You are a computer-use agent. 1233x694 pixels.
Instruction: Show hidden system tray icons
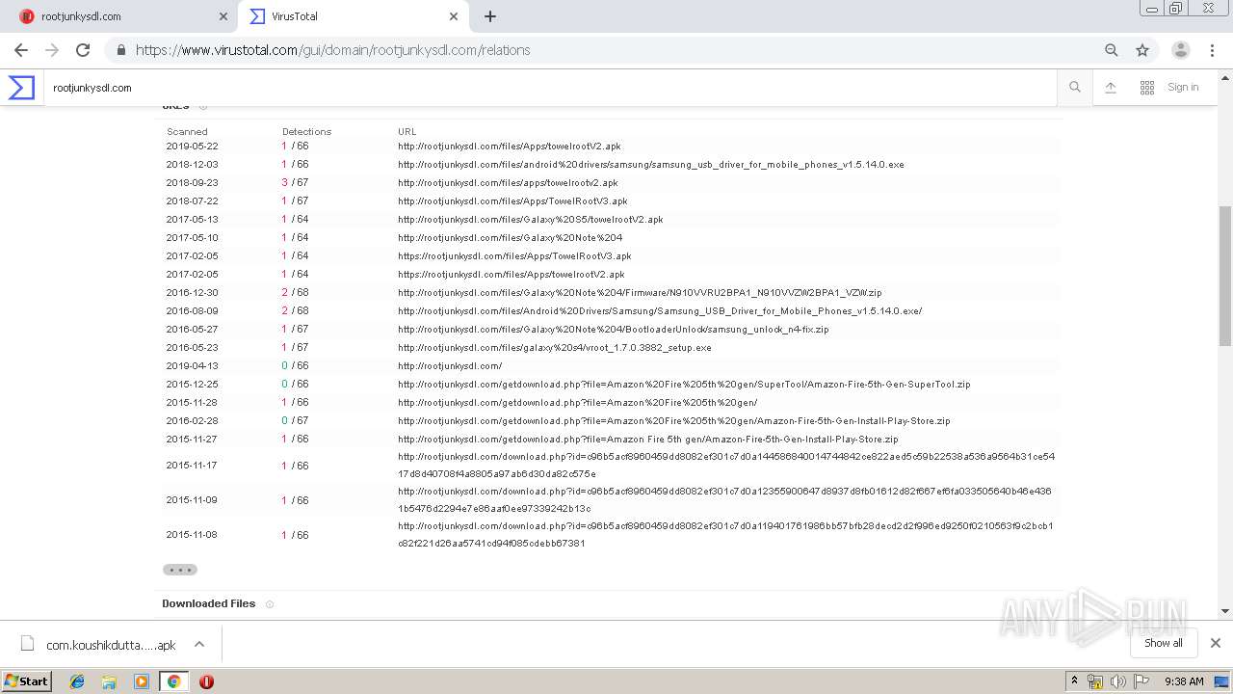point(1075,681)
